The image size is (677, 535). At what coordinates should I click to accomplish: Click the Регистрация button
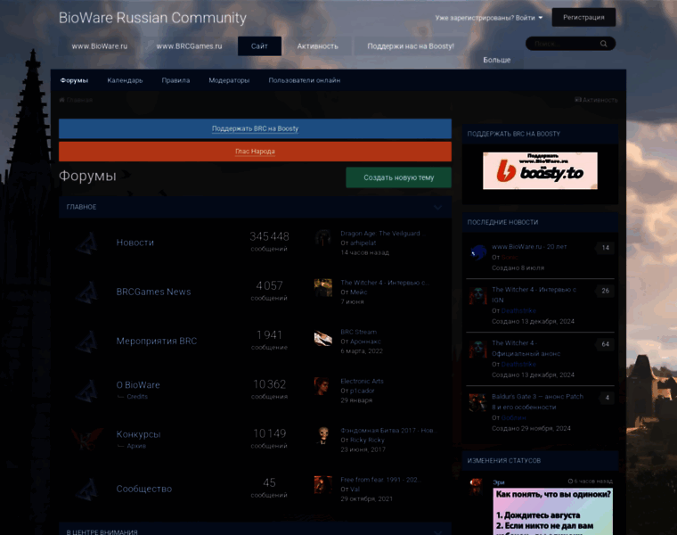(x=583, y=17)
